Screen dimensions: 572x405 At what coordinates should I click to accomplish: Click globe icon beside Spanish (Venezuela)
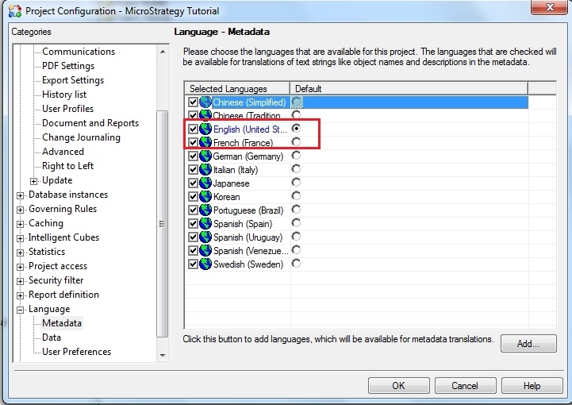(205, 250)
